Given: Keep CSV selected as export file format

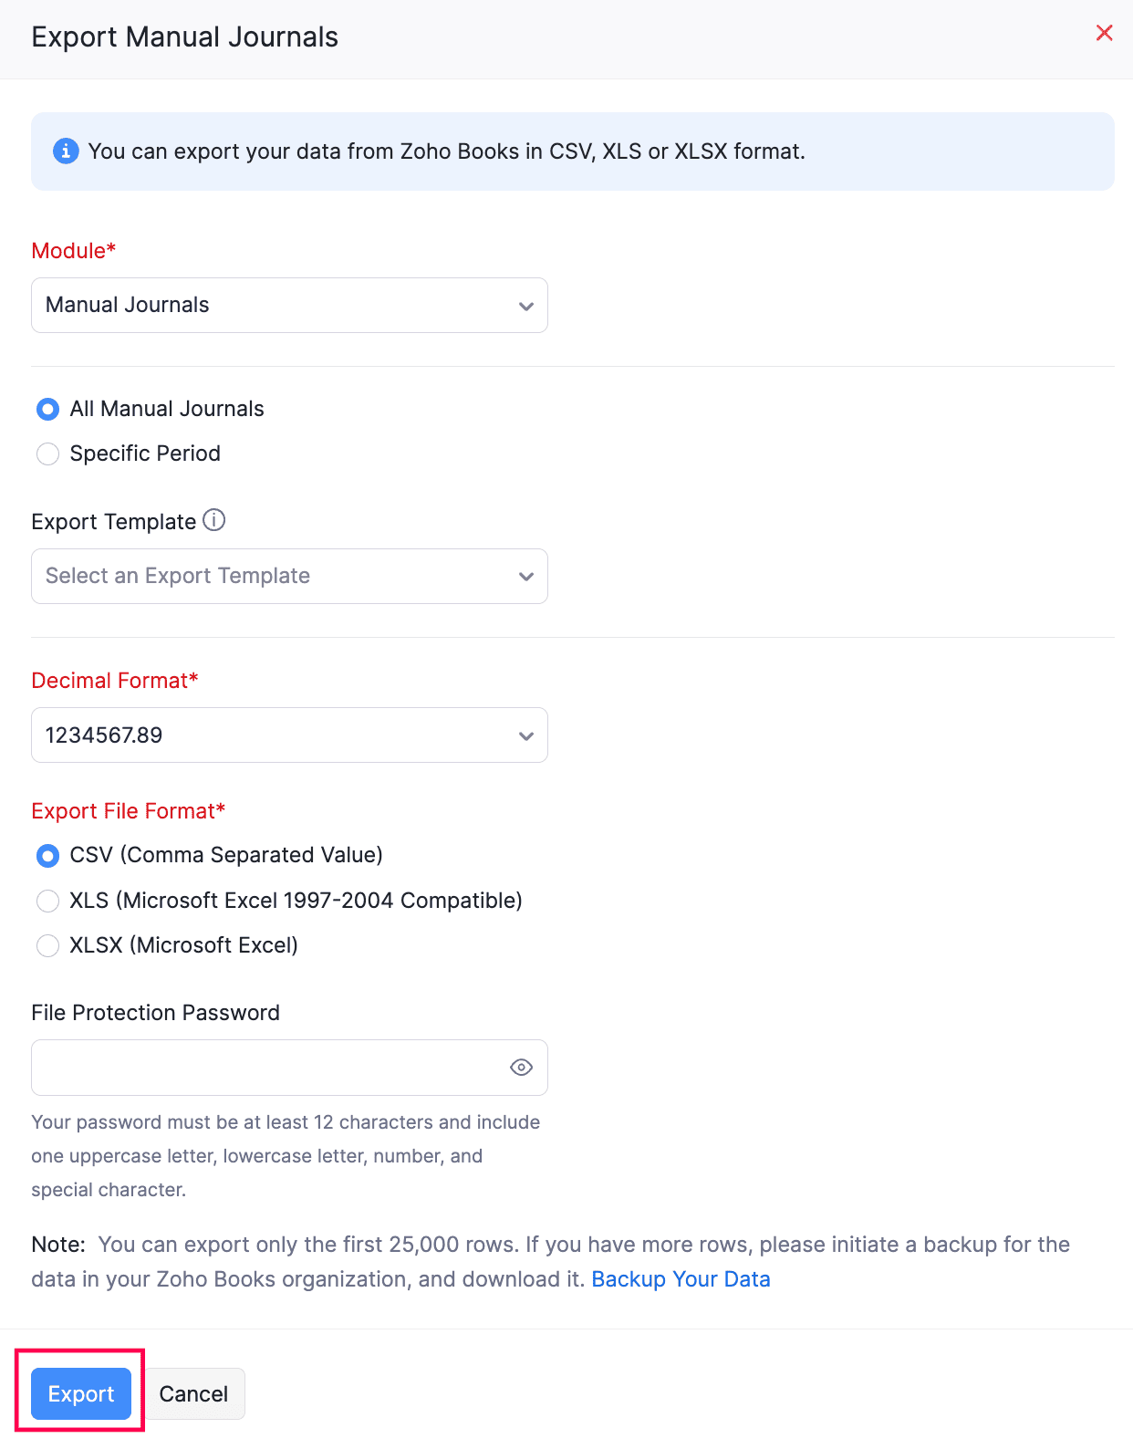Looking at the screenshot, I should 47,855.
